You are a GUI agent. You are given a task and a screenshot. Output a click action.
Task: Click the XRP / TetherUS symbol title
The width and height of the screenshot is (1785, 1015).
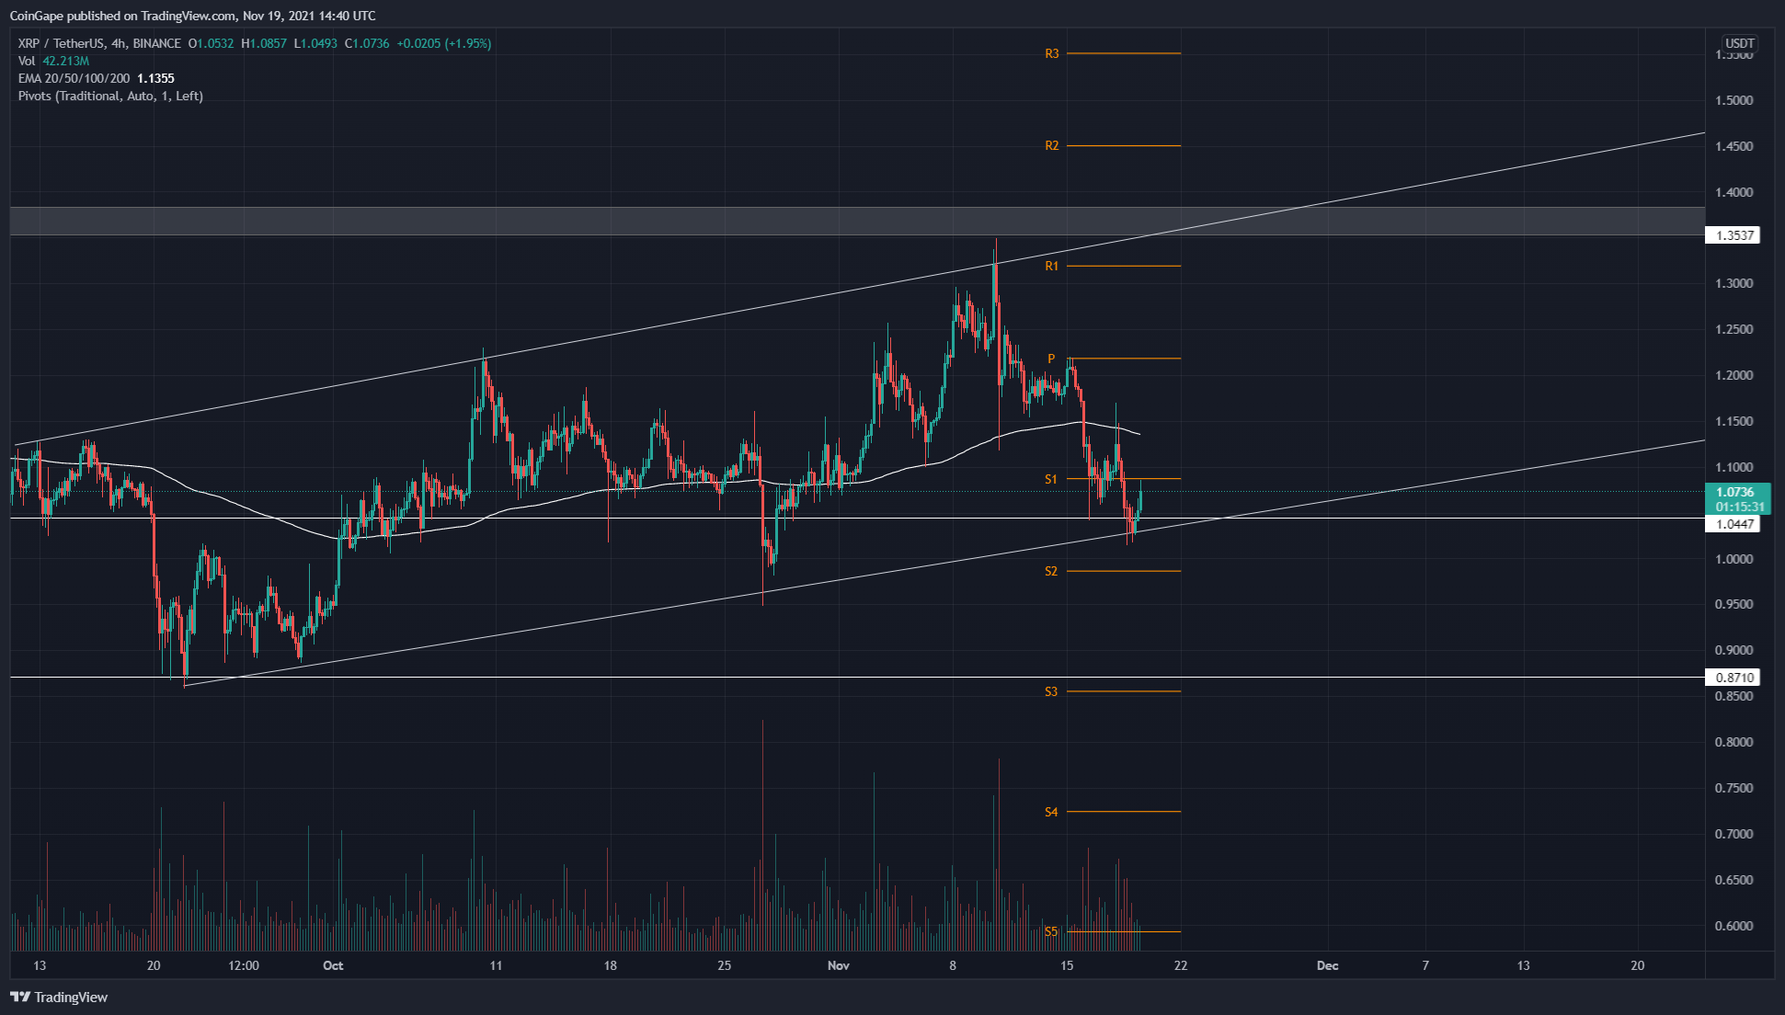pos(61,43)
